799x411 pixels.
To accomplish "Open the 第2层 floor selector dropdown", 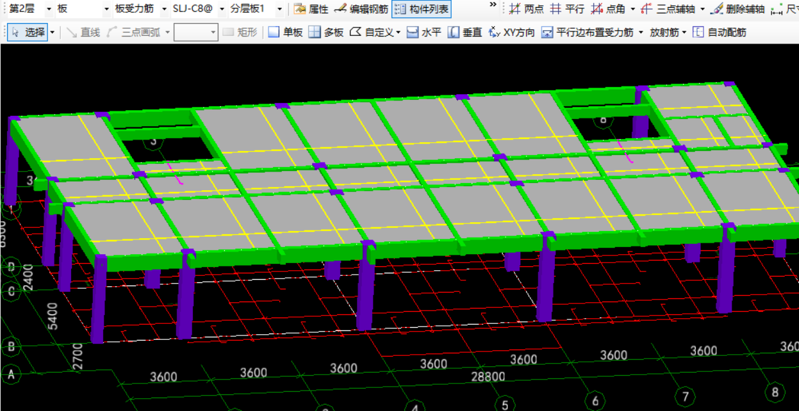I will click(x=49, y=9).
